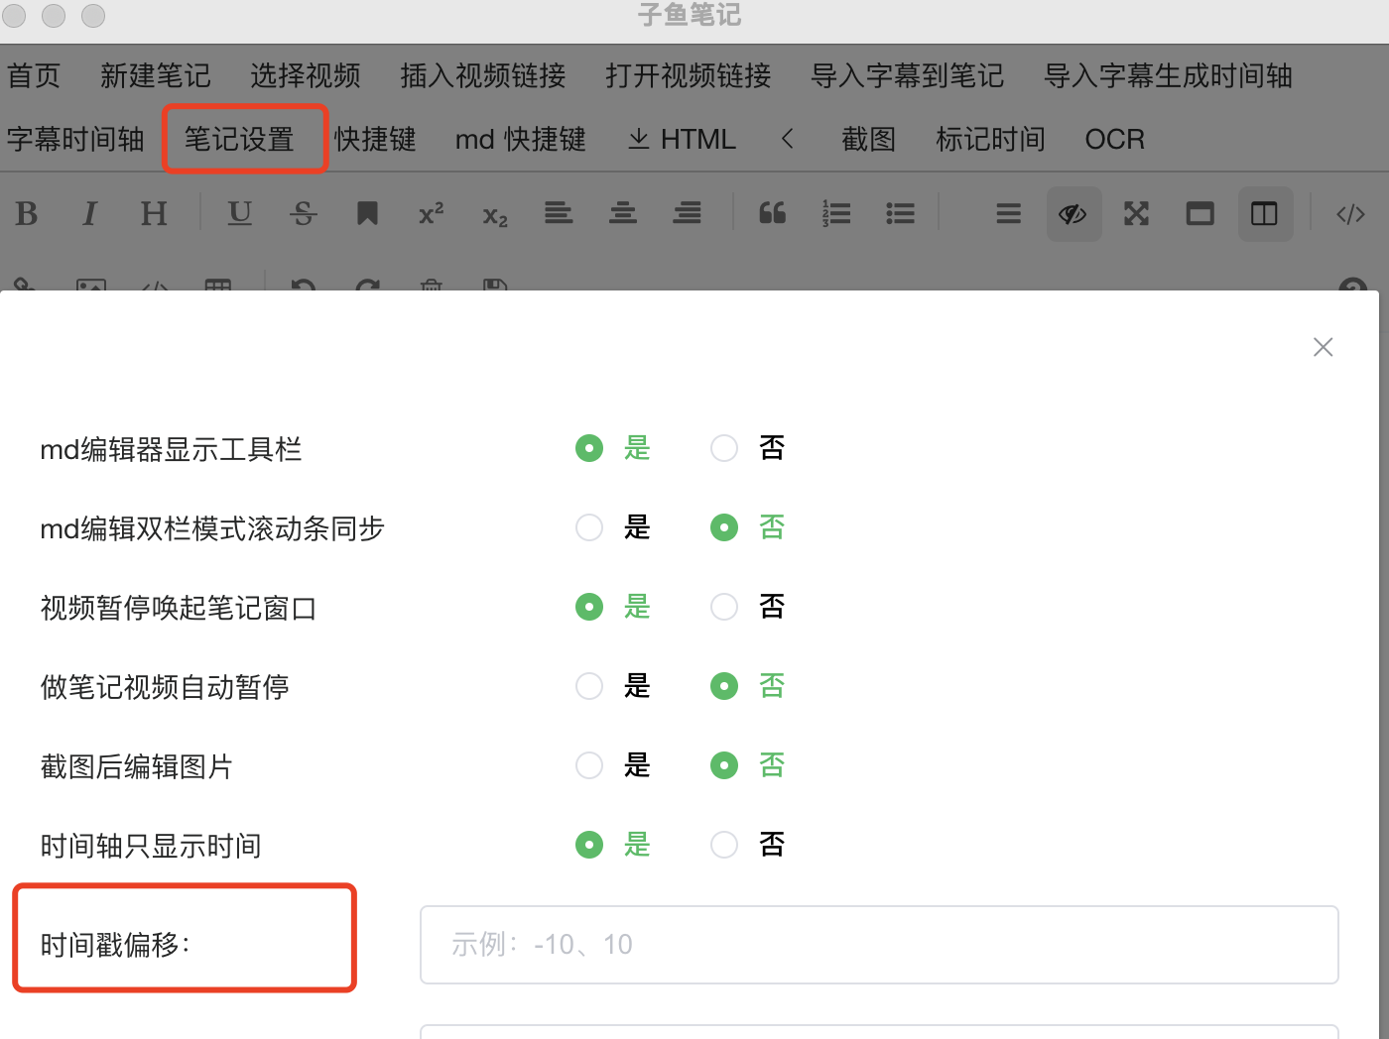Open the 笔记设置 menu item
The image size is (1389, 1039).
click(240, 139)
